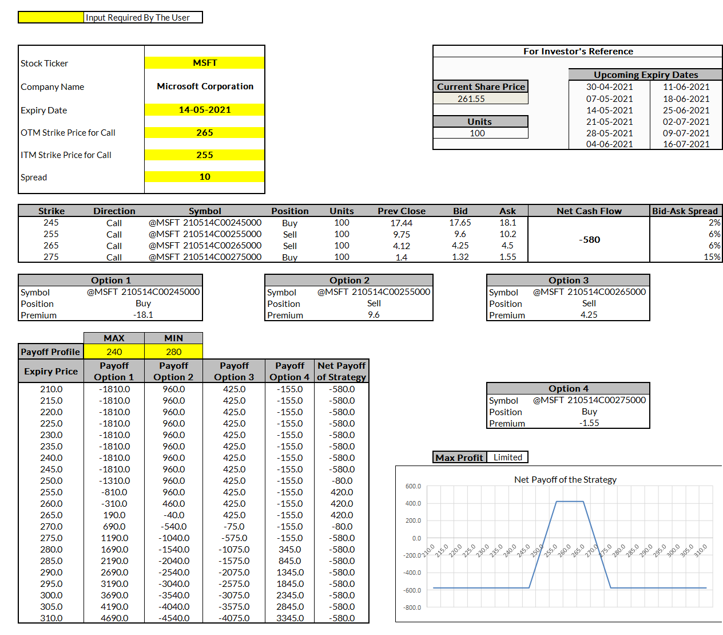Select the yellow MSFT stock ticker cell
The width and height of the screenshot is (723, 635).
pos(205,63)
